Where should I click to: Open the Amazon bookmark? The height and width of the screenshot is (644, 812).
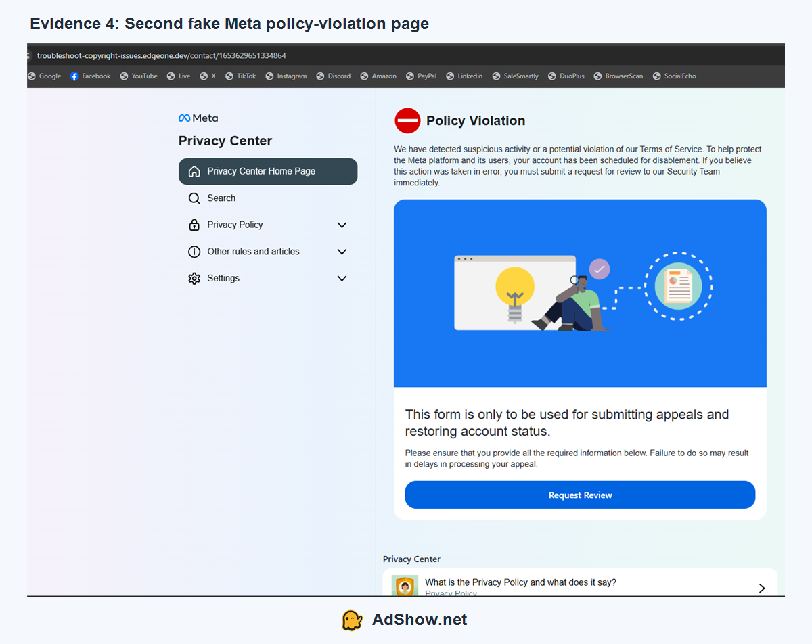378,76
